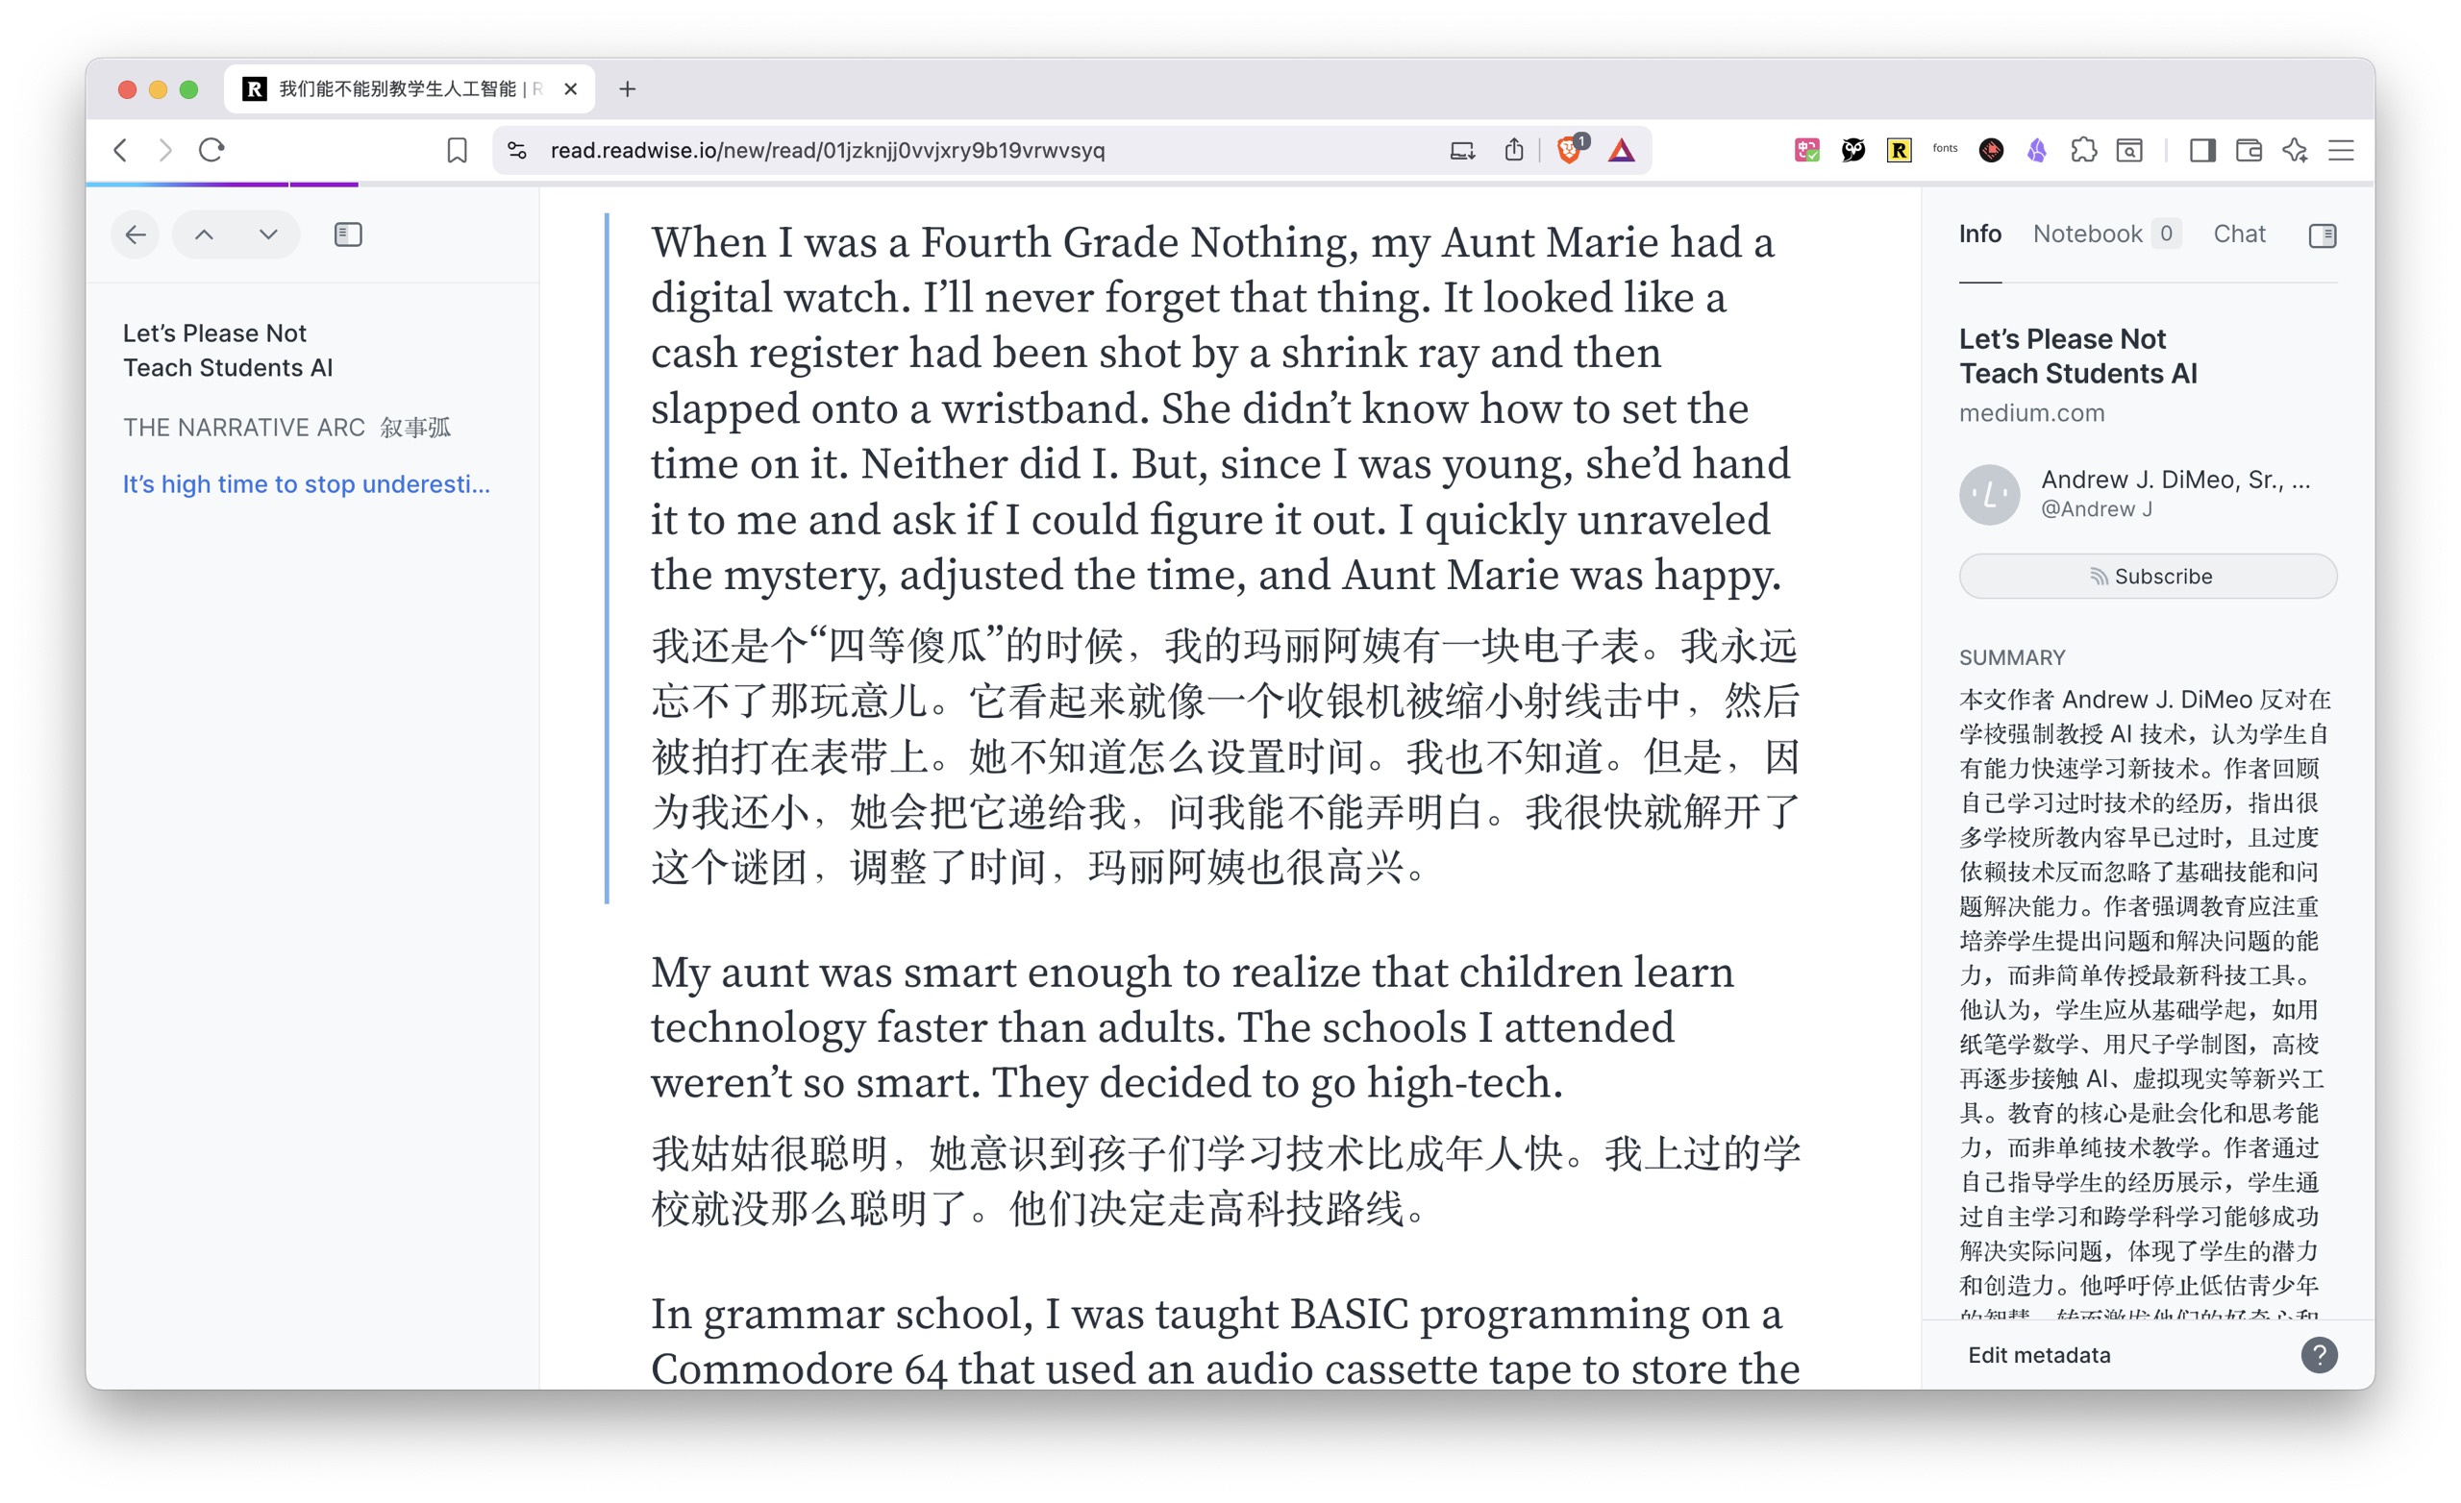Open the owl face extension

1852,150
